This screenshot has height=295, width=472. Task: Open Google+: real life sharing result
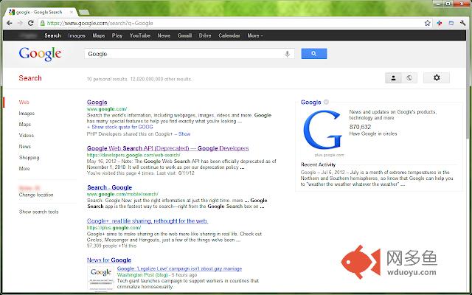147,221
